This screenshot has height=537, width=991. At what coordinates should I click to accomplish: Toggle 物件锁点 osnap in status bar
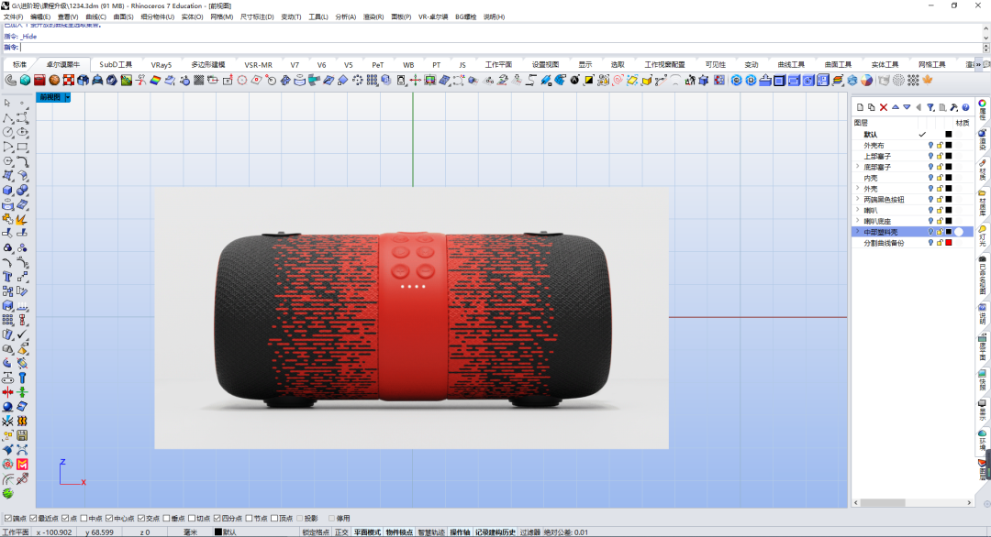coord(399,532)
